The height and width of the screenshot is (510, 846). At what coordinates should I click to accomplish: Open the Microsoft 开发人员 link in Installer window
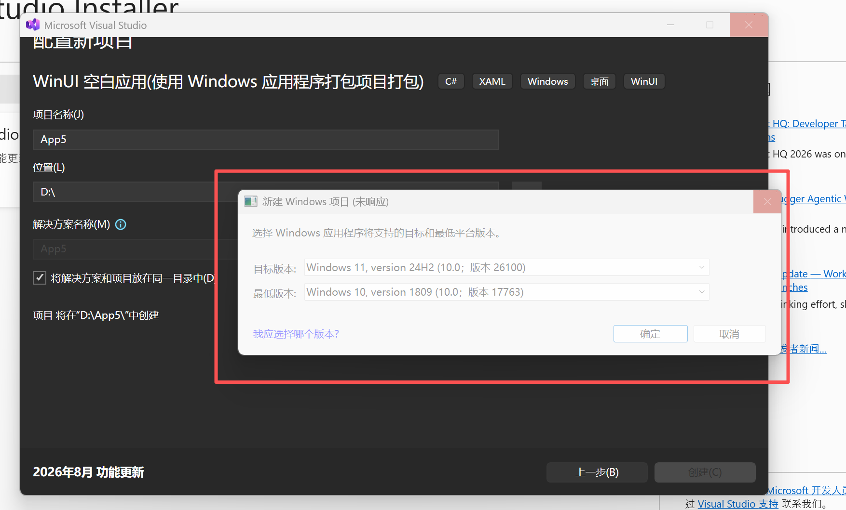click(807, 490)
